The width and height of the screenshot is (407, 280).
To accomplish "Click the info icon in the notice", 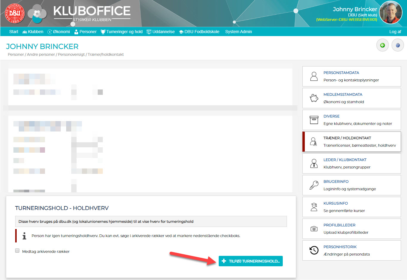I will tap(24, 236).
